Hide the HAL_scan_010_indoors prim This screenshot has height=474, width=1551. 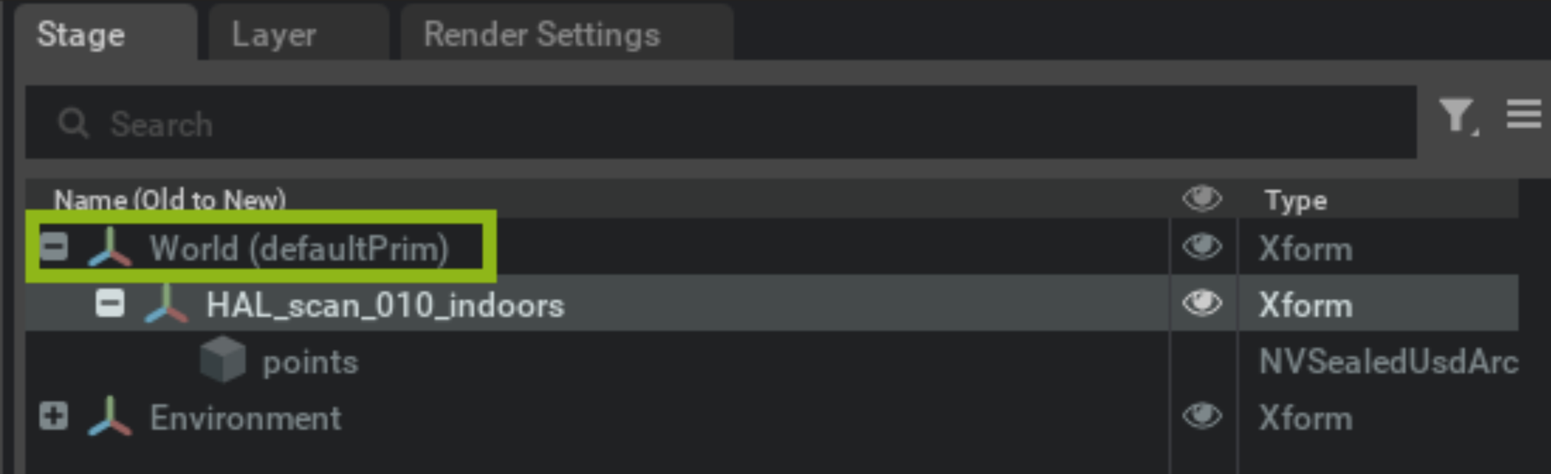(1202, 304)
